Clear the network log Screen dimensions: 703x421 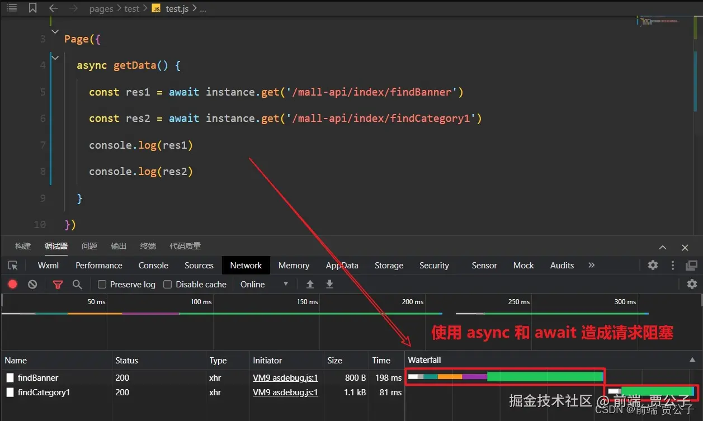32,284
